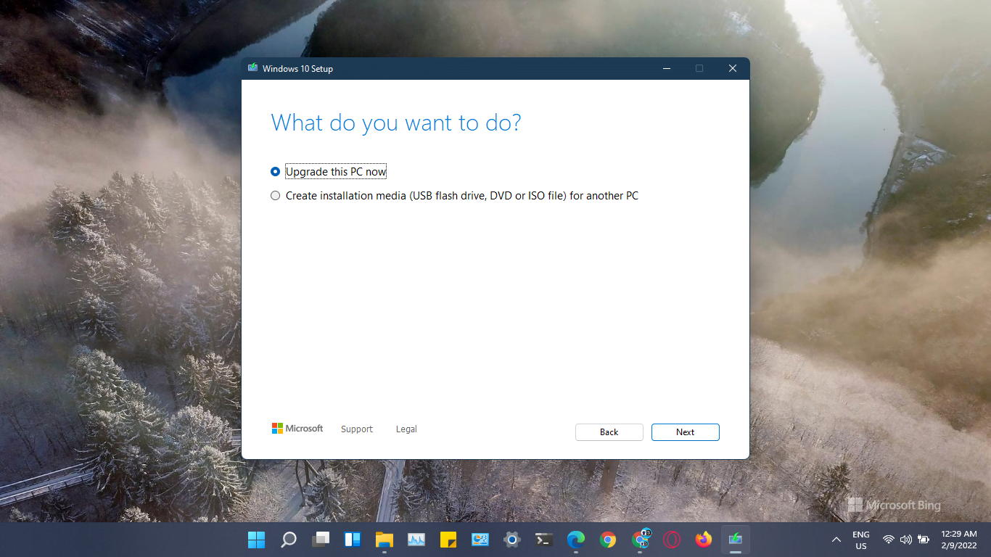Open the Legal link
Screen dimensions: 991x557
(x=406, y=429)
